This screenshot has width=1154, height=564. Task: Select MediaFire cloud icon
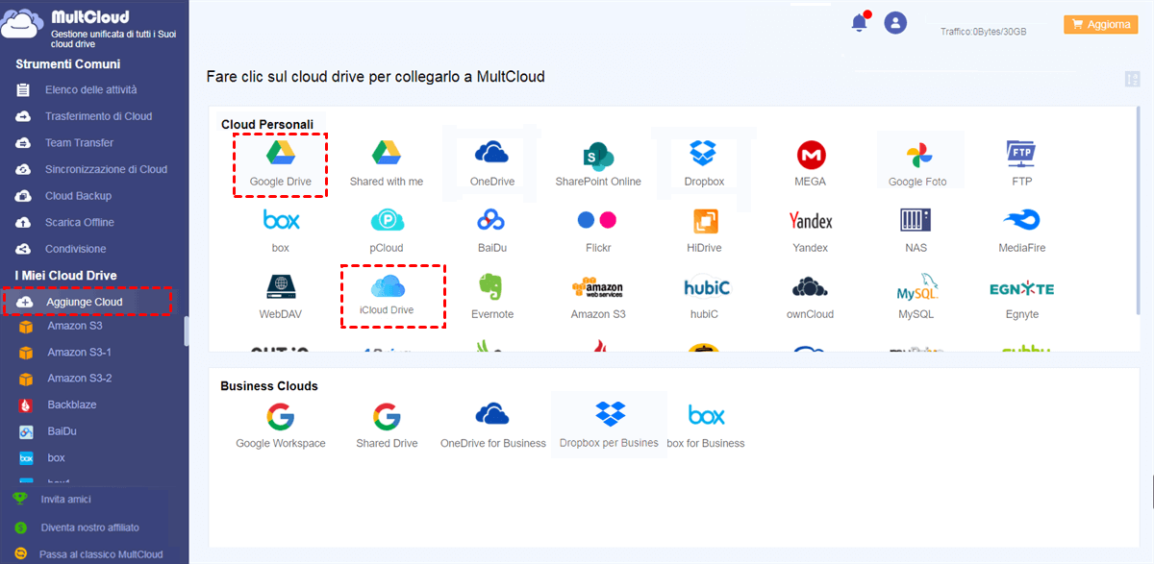[1021, 221]
